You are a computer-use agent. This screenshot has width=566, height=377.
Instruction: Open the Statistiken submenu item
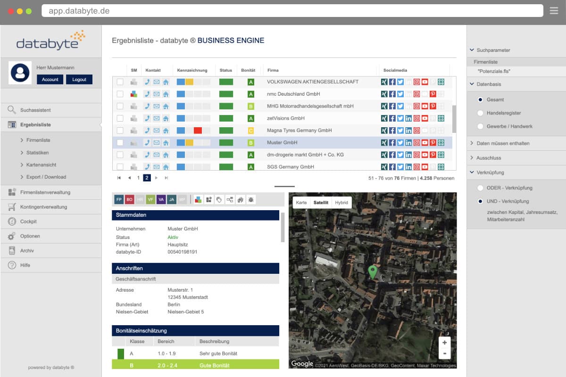click(38, 153)
